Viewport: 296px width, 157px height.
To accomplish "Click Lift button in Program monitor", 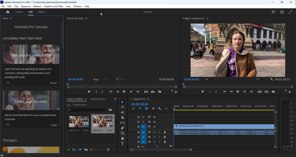I will [260, 92].
